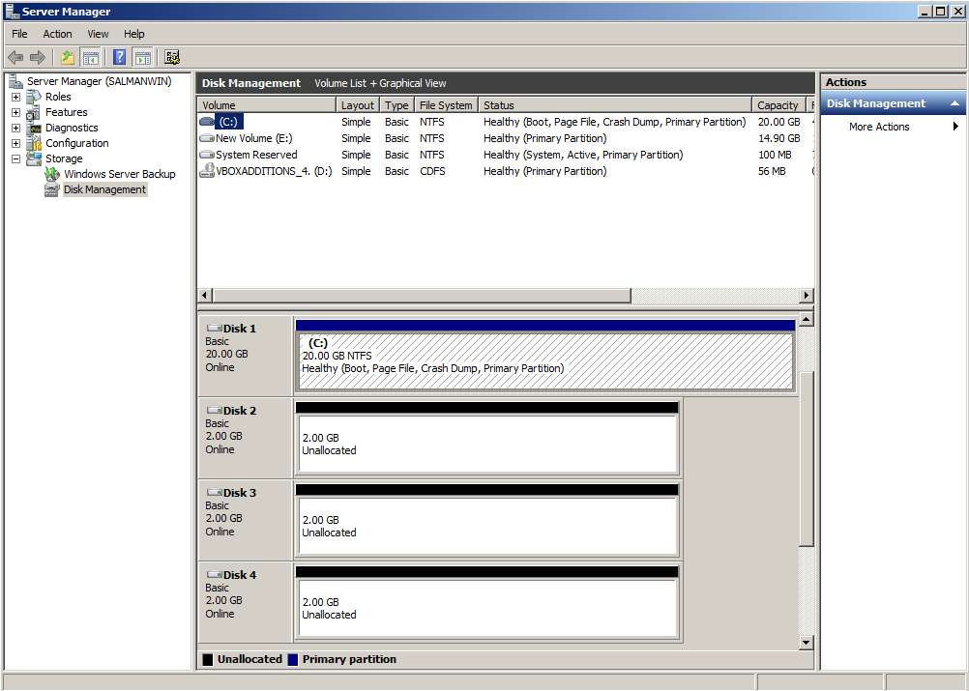Click the volume list scroll-right arrow
The width and height of the screenshot is (969, 691).
coord(806,295)
